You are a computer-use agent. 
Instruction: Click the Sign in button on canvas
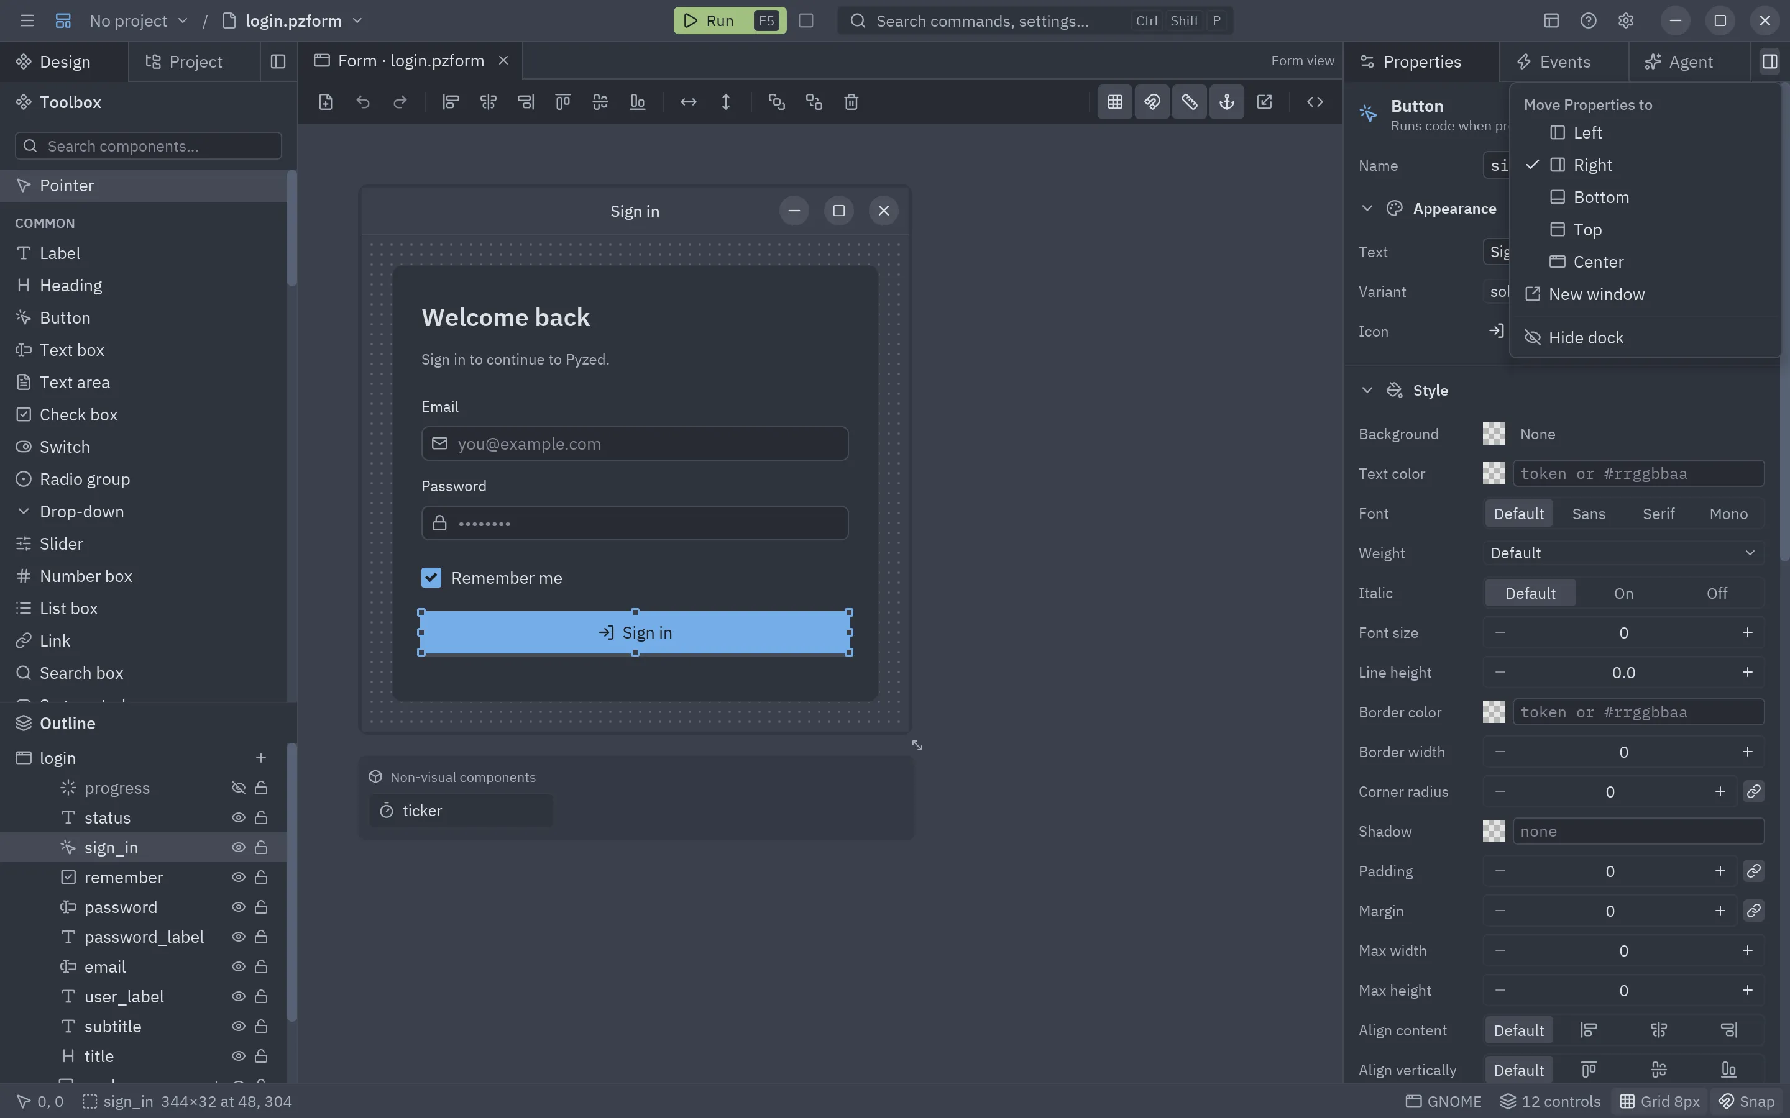point(635,633)
